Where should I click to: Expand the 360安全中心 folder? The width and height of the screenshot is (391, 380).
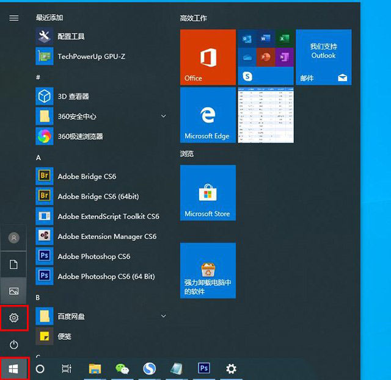click(164, 116)
